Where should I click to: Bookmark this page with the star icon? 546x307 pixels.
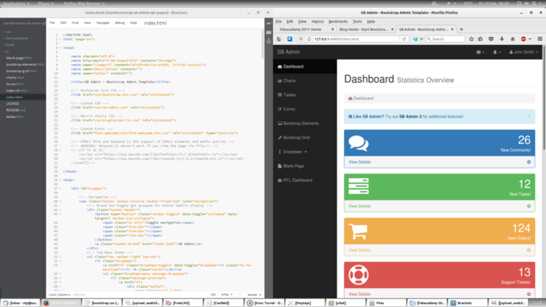tap(471, 39)
